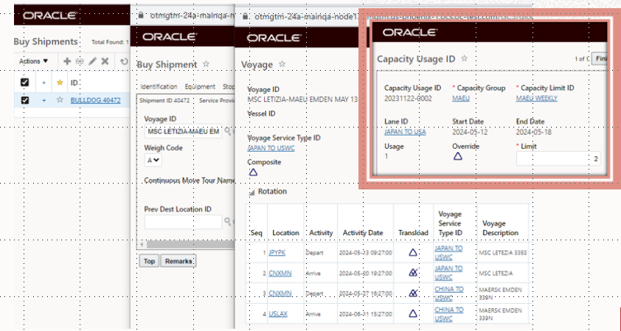Switch to the Identification tab
The height and width of the screenshot is (331, 621).
click(159, 87)
